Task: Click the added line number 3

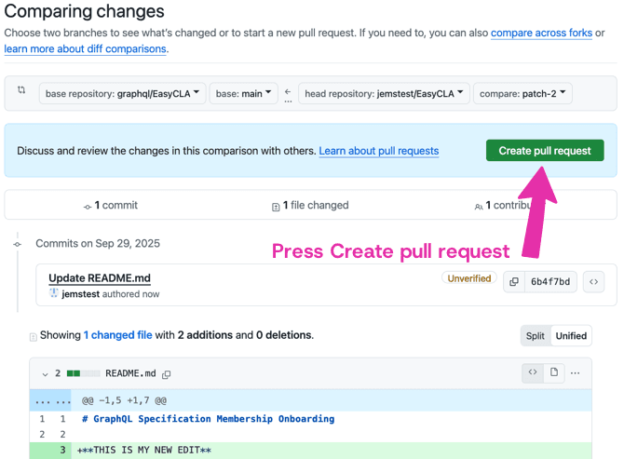Action: 62,451
